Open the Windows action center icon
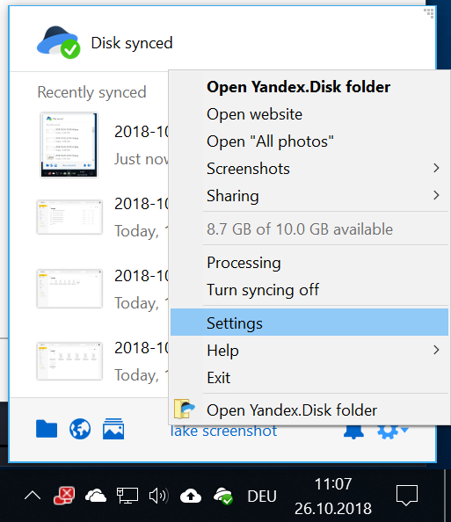 coord(407,496)
